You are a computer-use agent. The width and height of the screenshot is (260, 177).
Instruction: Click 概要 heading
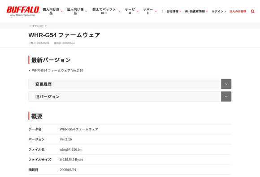coord(37,116)
